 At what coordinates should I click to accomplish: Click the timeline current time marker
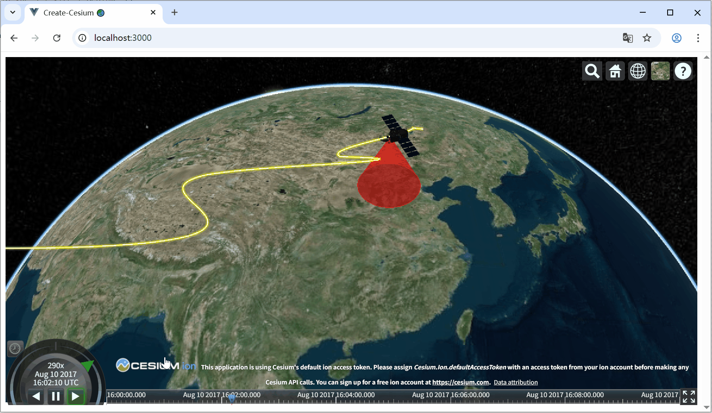coord(232,398)
